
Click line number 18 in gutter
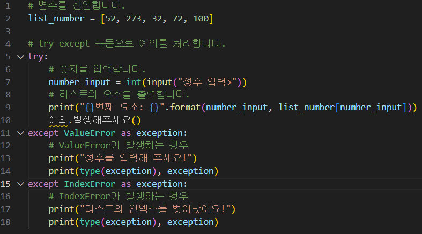[x=5, y=222]
